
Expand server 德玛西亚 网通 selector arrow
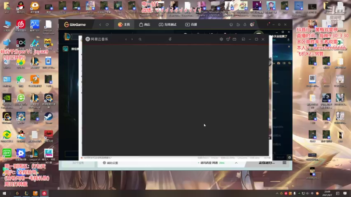pos(236,163)
